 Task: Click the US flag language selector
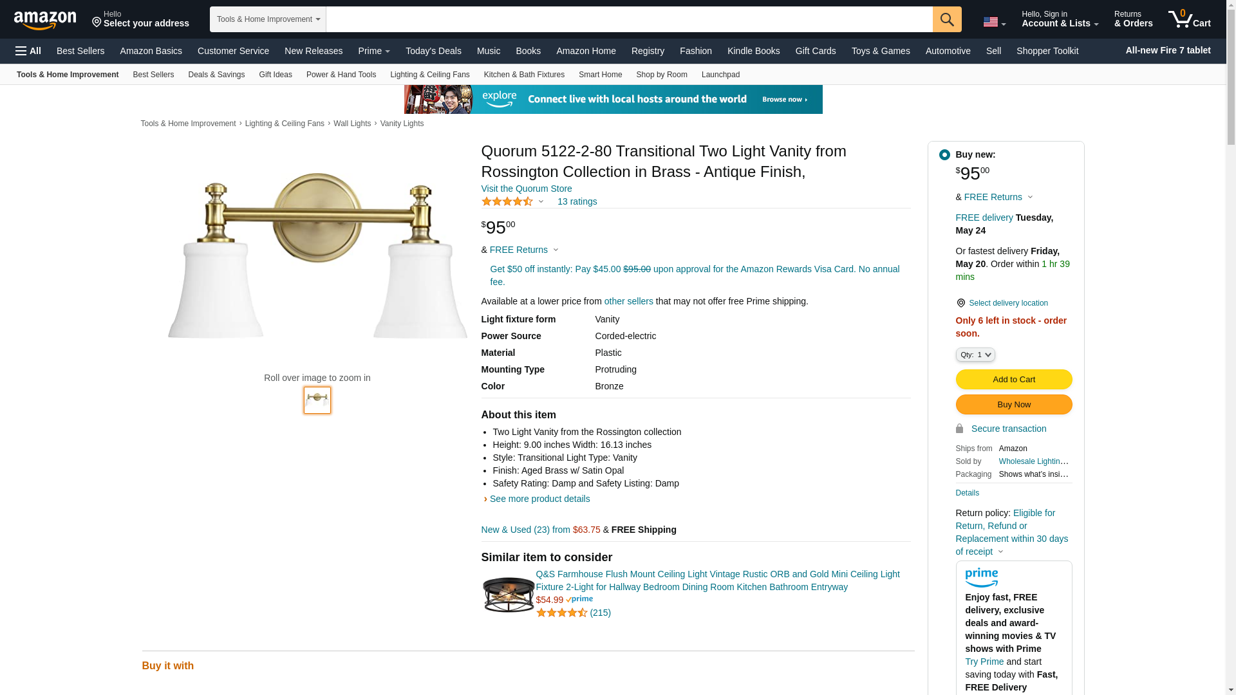pos(994,23)
